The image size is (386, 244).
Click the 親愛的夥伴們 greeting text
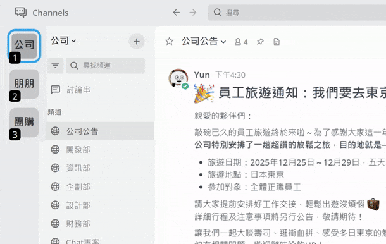pyautogui.click(x=223, y=116)
